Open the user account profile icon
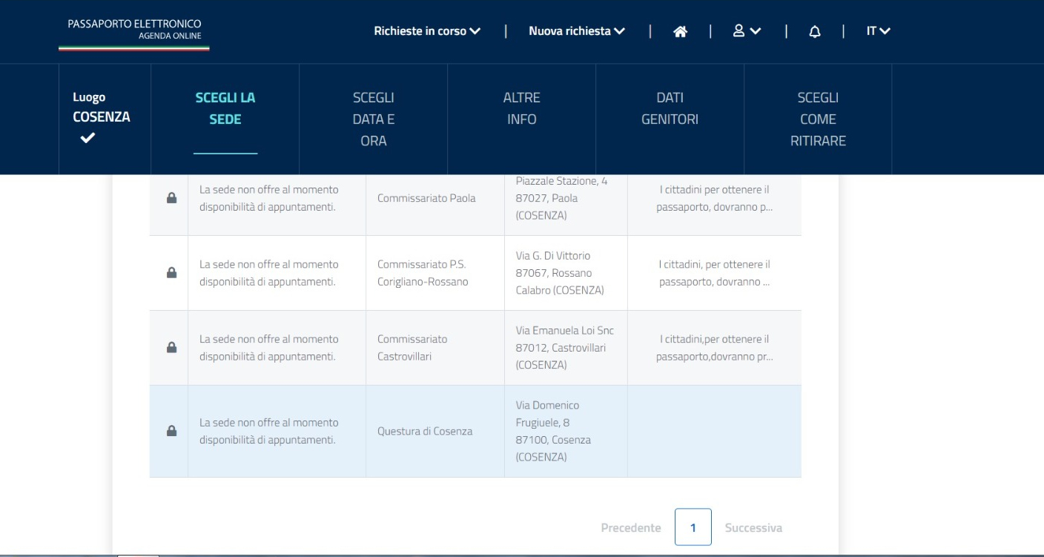This screenshot has width=1044, height=557. coord(746,31)
